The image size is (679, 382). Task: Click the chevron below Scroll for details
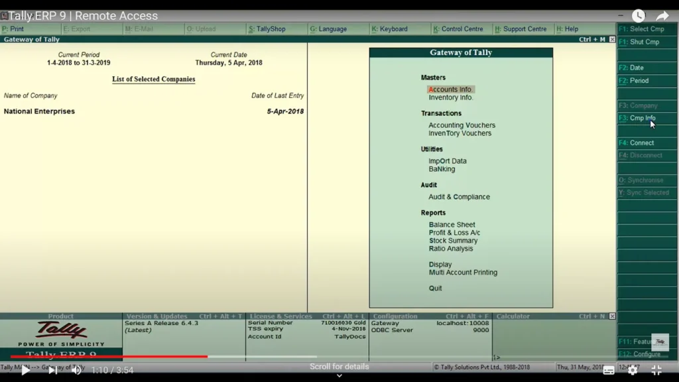coord(339,375)
